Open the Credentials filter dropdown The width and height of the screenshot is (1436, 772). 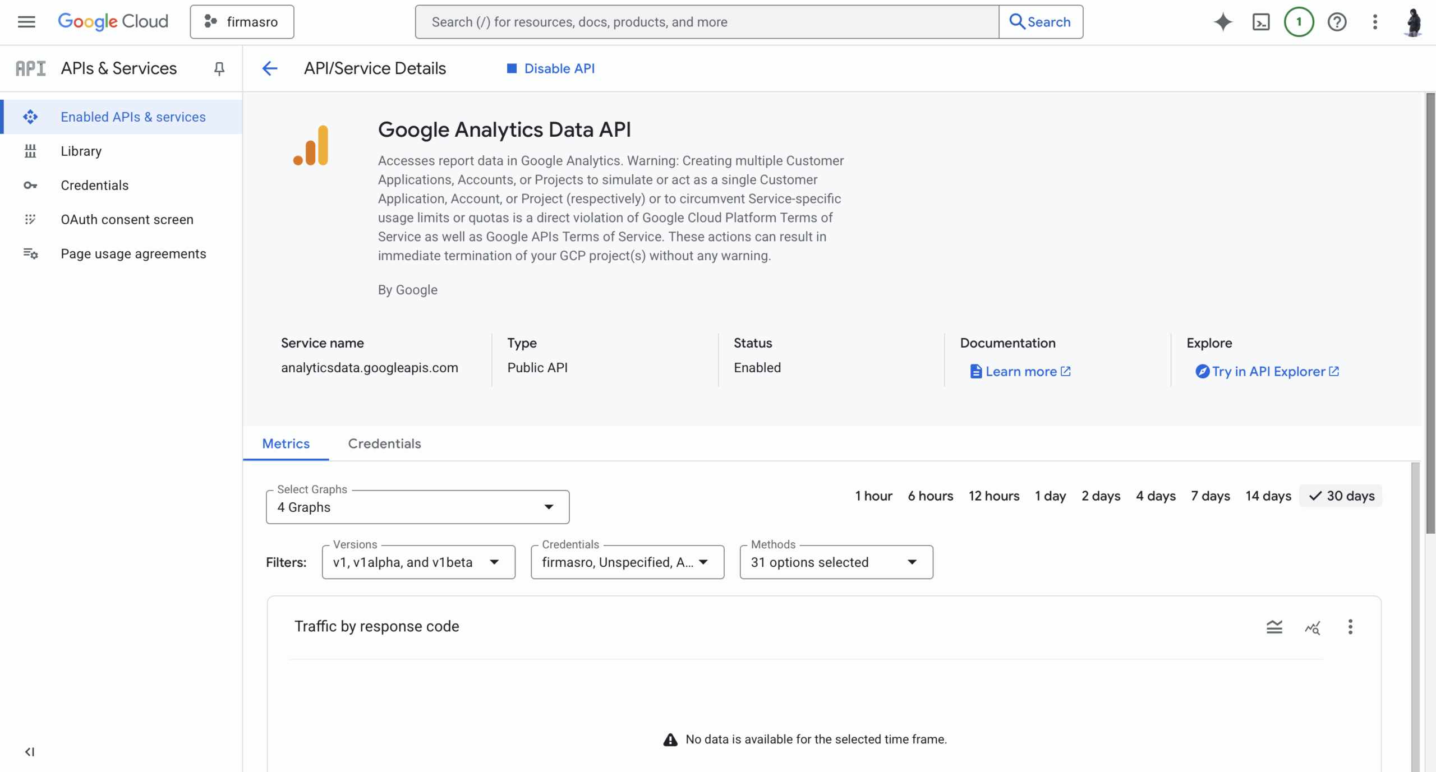coord(627,562)
